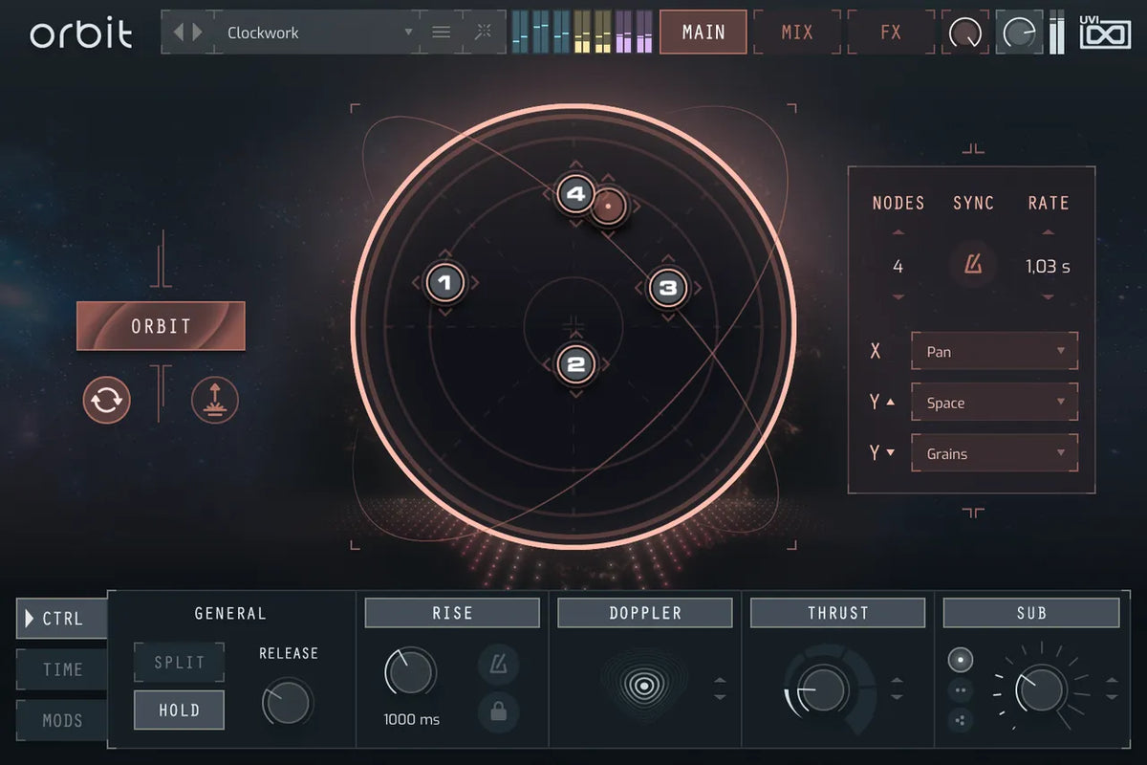The width and height of the screenshot is (1147, 765).
Task: Enable the HOLD button
Action: click(179, 710)
